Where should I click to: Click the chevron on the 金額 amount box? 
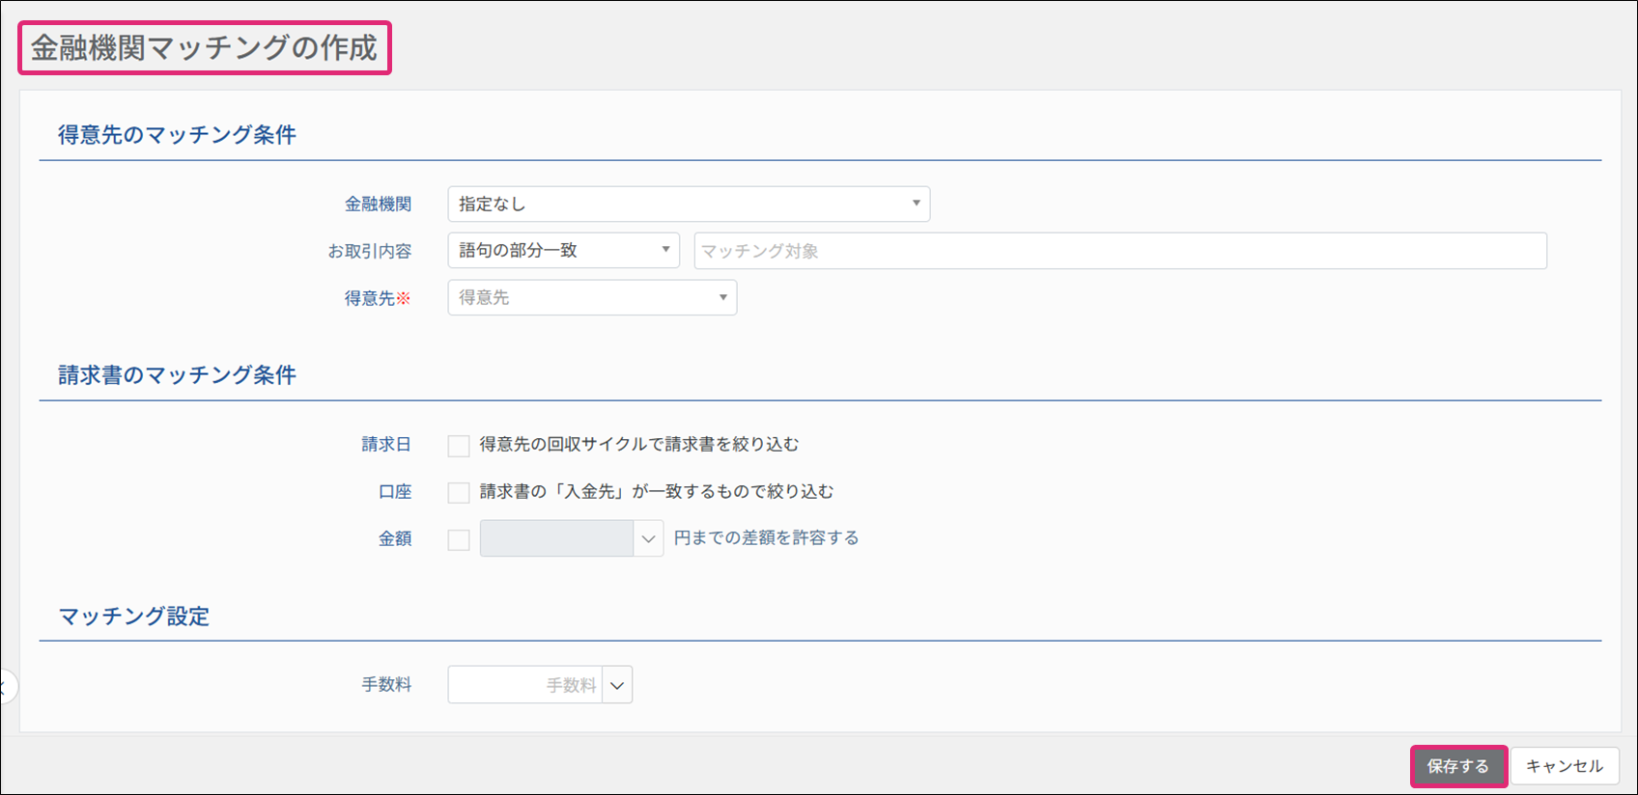click(648, 539)
